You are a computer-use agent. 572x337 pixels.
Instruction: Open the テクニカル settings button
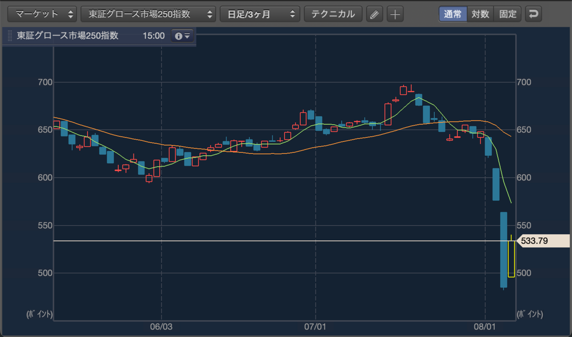click(x=333, y=14)
